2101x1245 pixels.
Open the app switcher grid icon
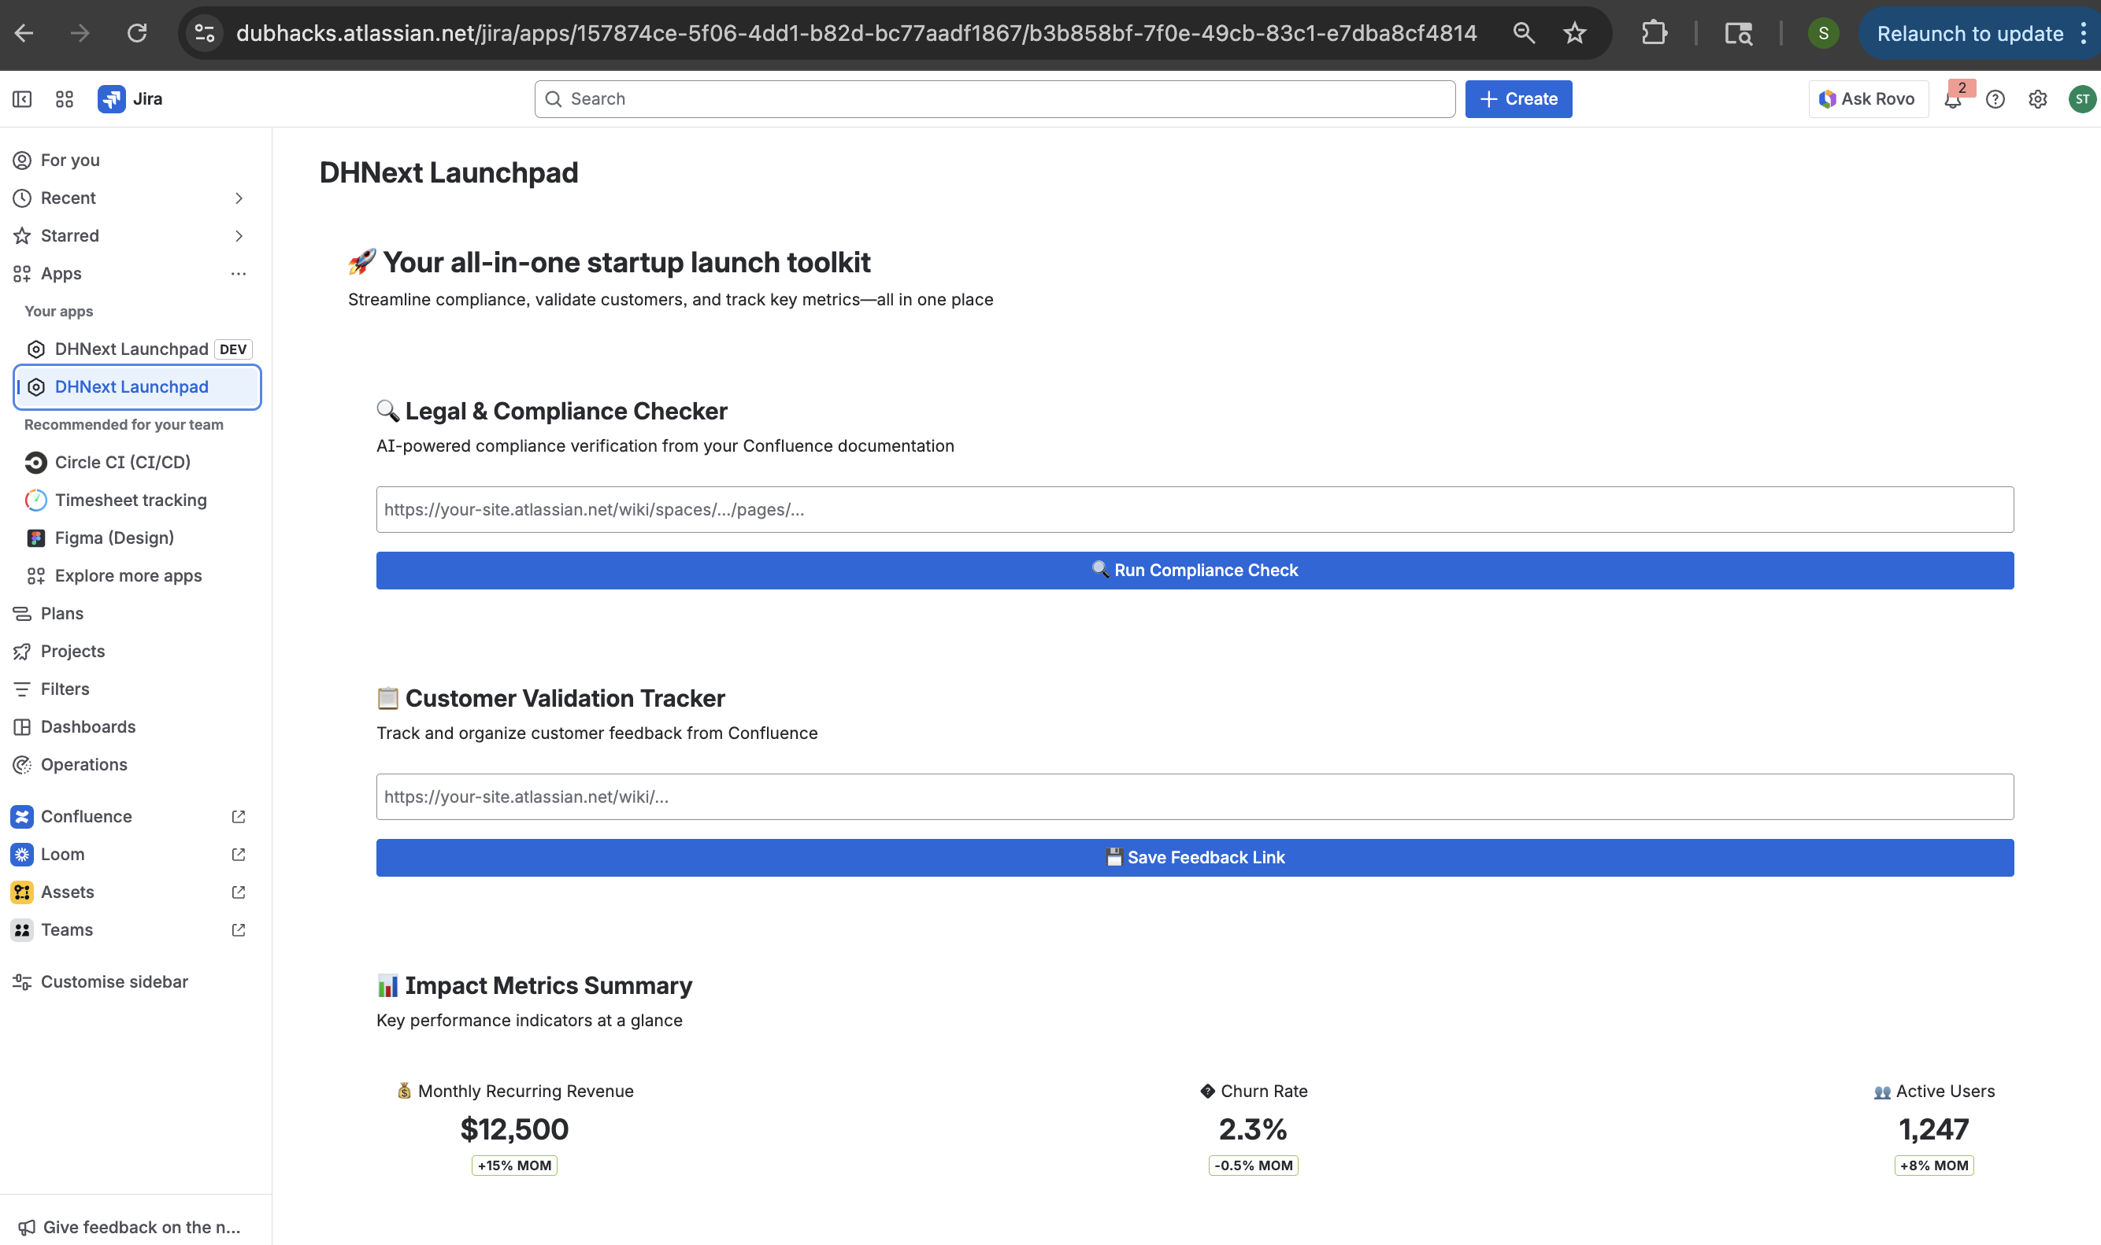pos(65,99)
